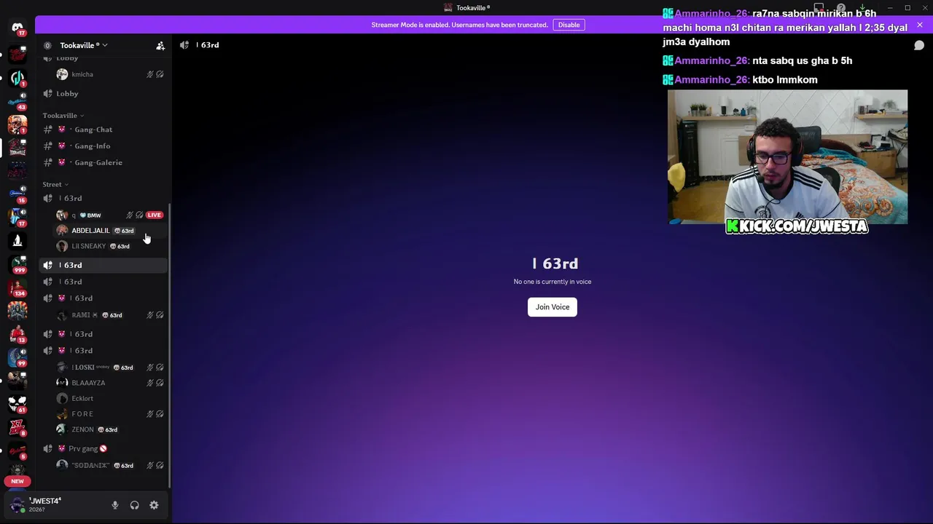
Task: Select the highlighted 63rd voice channel
Action: 104,265
